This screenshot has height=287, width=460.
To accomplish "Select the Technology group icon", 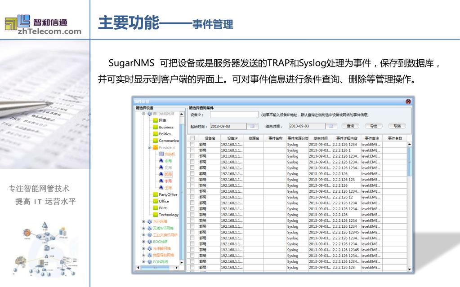I will pyautogui.click(x=156, y=215).
